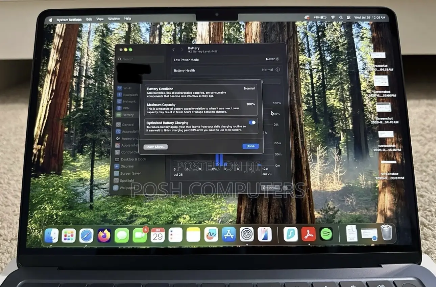Click the forward chevron in Battery header
Image resolution: width=436 pixels, height=287 pixels.
pyautogui.click(x=182, y=50)
